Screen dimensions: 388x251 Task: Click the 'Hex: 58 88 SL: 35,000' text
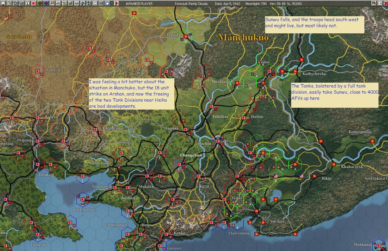pyautogui.click(x=286, y=4)
